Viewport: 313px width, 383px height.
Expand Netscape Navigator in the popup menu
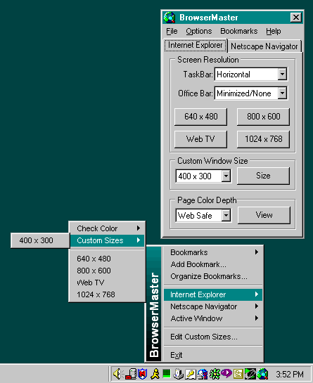pyautogui.click(x=213, y=306)
